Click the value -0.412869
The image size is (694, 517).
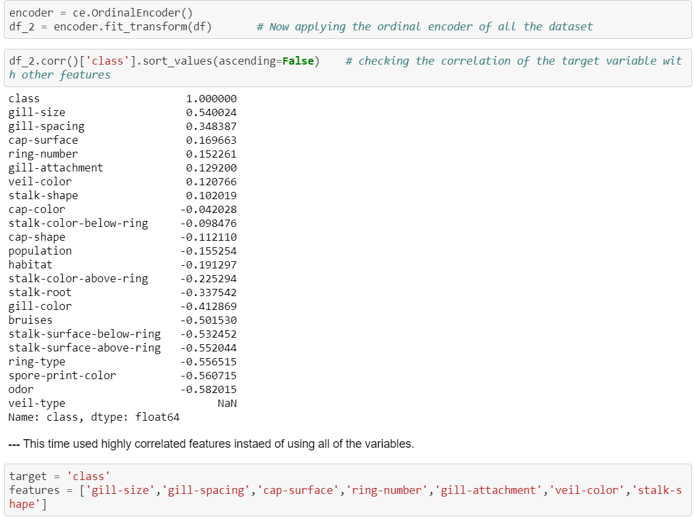208,306
